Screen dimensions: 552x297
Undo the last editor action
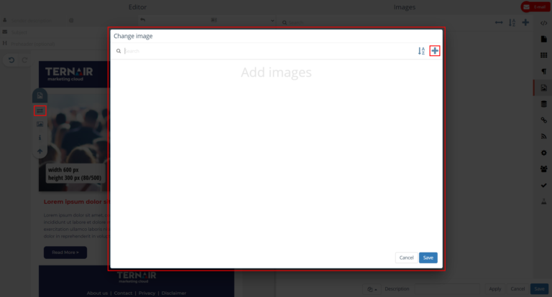(11, 60)
